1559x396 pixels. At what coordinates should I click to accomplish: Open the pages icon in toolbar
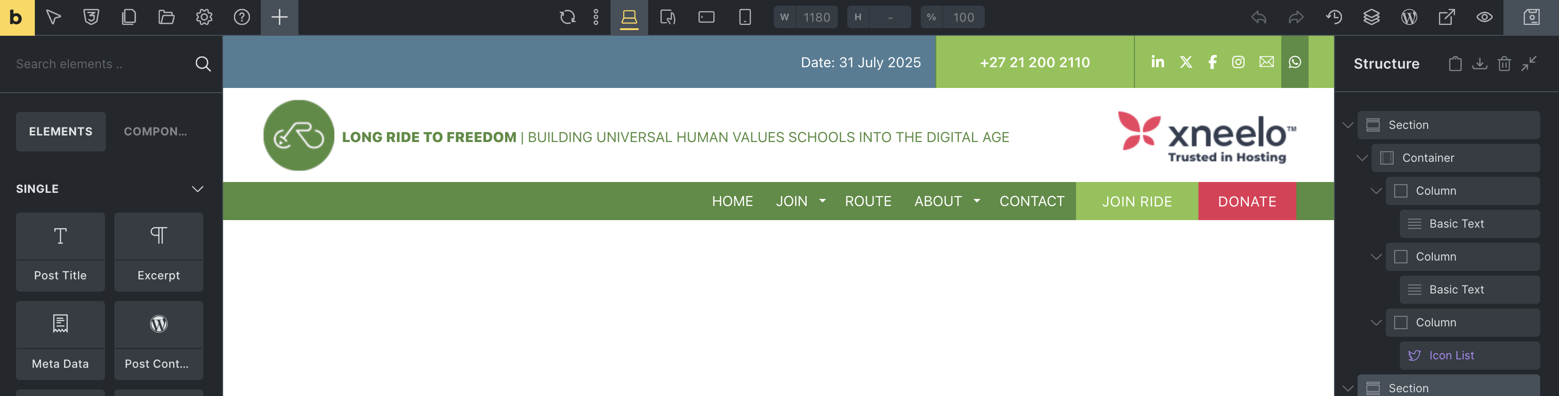[x=129, y=17]
